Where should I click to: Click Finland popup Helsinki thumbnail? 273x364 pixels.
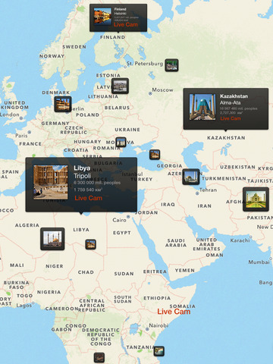coord(102,16)
